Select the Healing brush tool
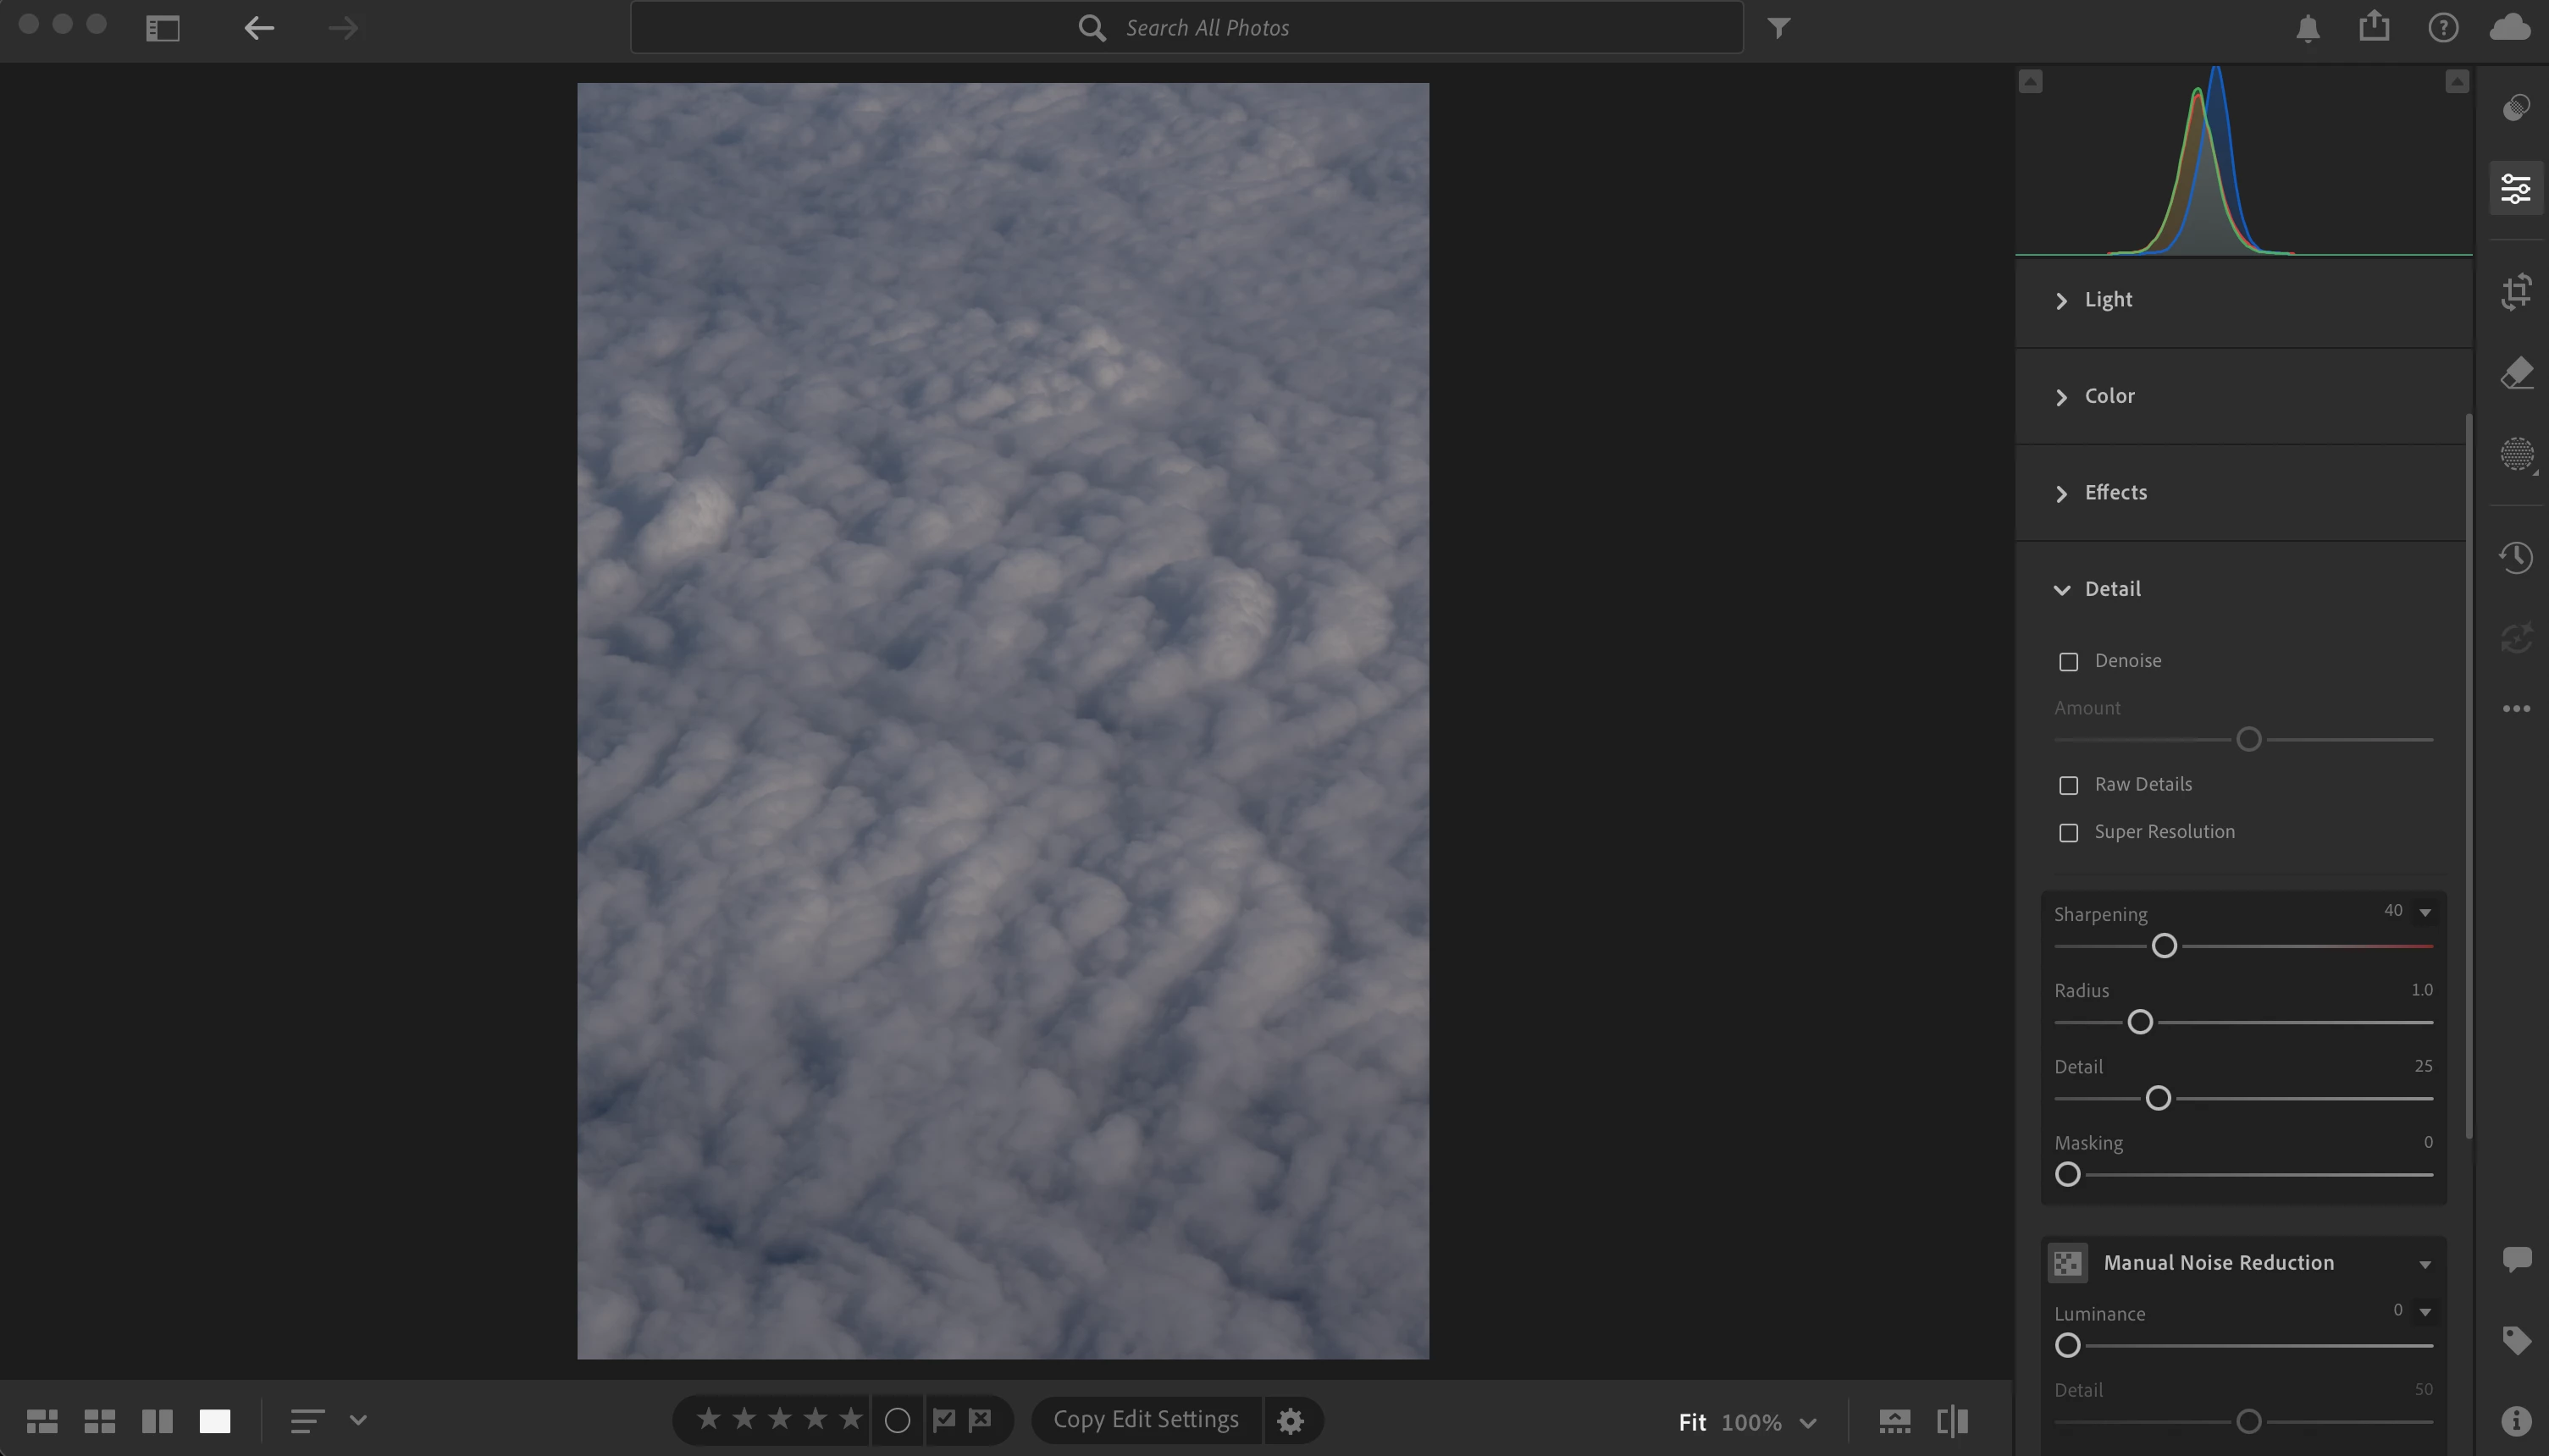Screen dimensions: 2549x1456 pyautogui.click(x=2516, y=373)
